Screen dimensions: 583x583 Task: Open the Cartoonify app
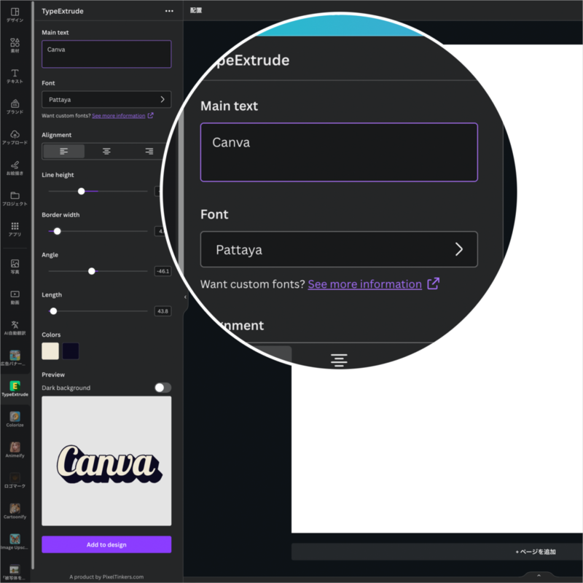click(x=15, y=512)
